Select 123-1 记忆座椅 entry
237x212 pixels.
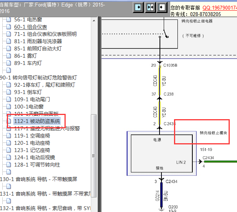(x=32, y=150)
